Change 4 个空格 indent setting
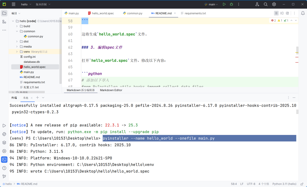The image size is (307, 187). 264,184
